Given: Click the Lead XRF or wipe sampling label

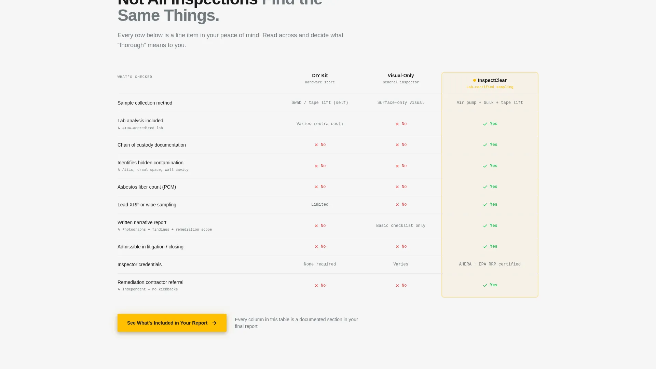Looking at the screenshot, I should click(147, 205).
